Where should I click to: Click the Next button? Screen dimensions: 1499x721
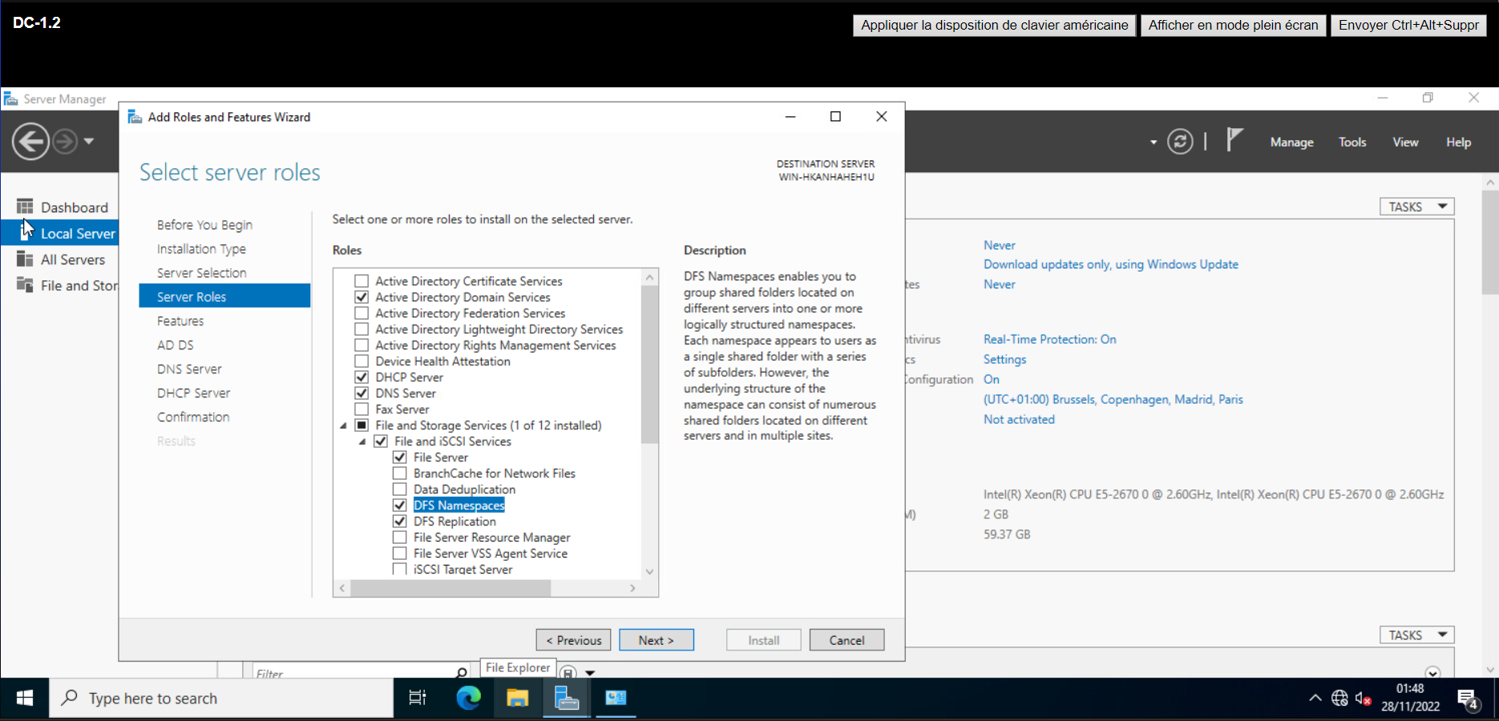tap(657, 640)
